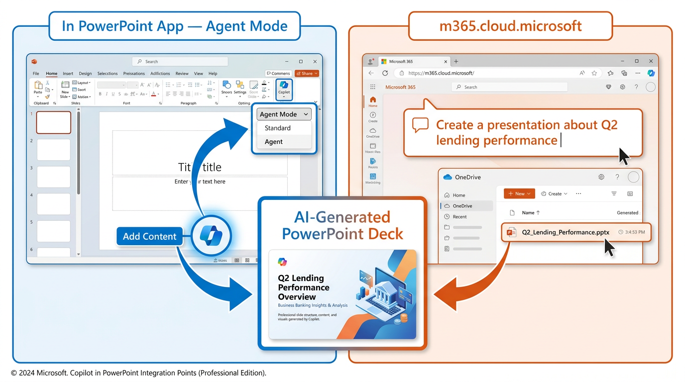Collapse the PowerPoint ribbon chevron

pos(316,102)
